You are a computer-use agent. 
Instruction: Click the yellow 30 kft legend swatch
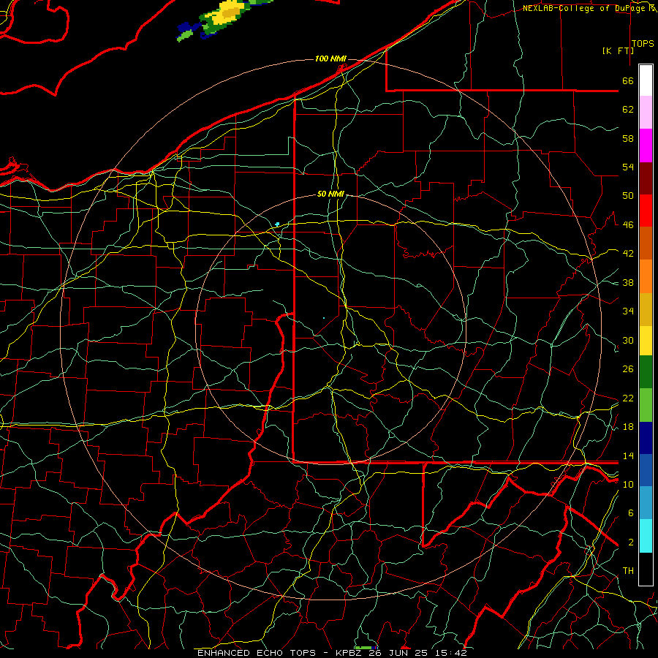(x=646, y=341)
